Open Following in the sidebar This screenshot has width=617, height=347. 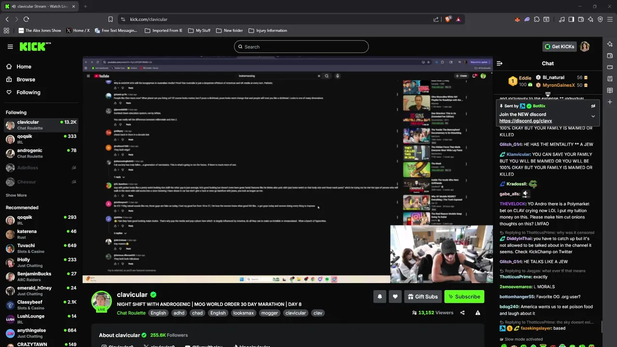point(28,92)
